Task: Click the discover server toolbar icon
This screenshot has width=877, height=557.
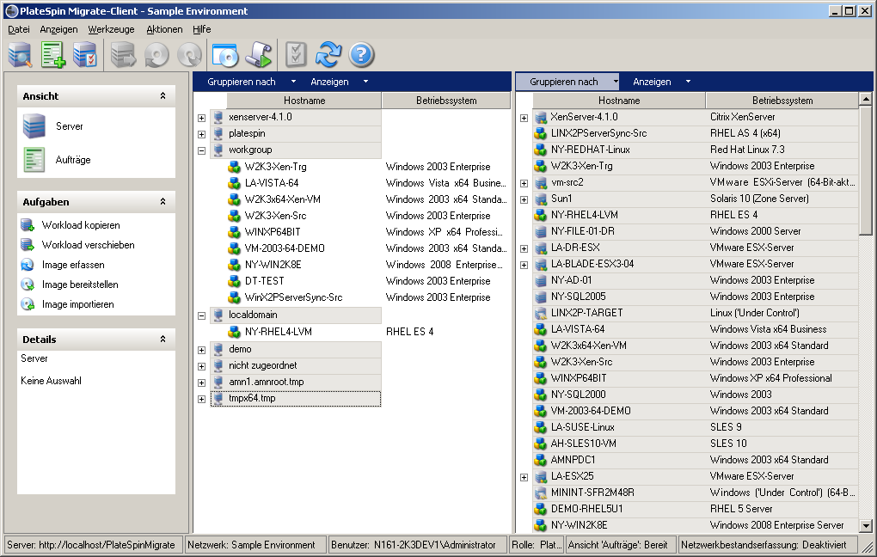Action: click(x=20, y=55)
